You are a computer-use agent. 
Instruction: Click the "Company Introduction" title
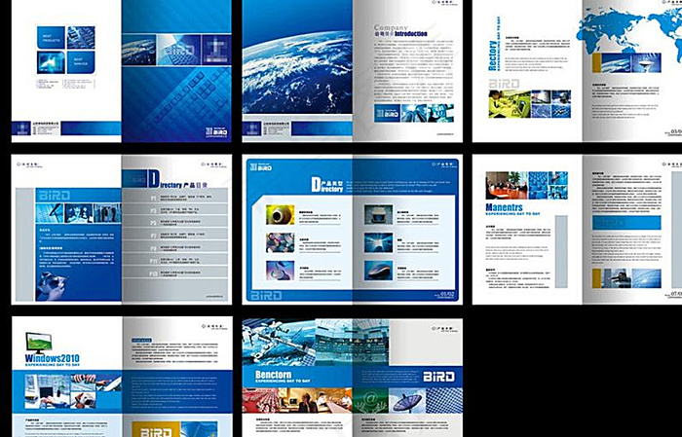point(400,30)
